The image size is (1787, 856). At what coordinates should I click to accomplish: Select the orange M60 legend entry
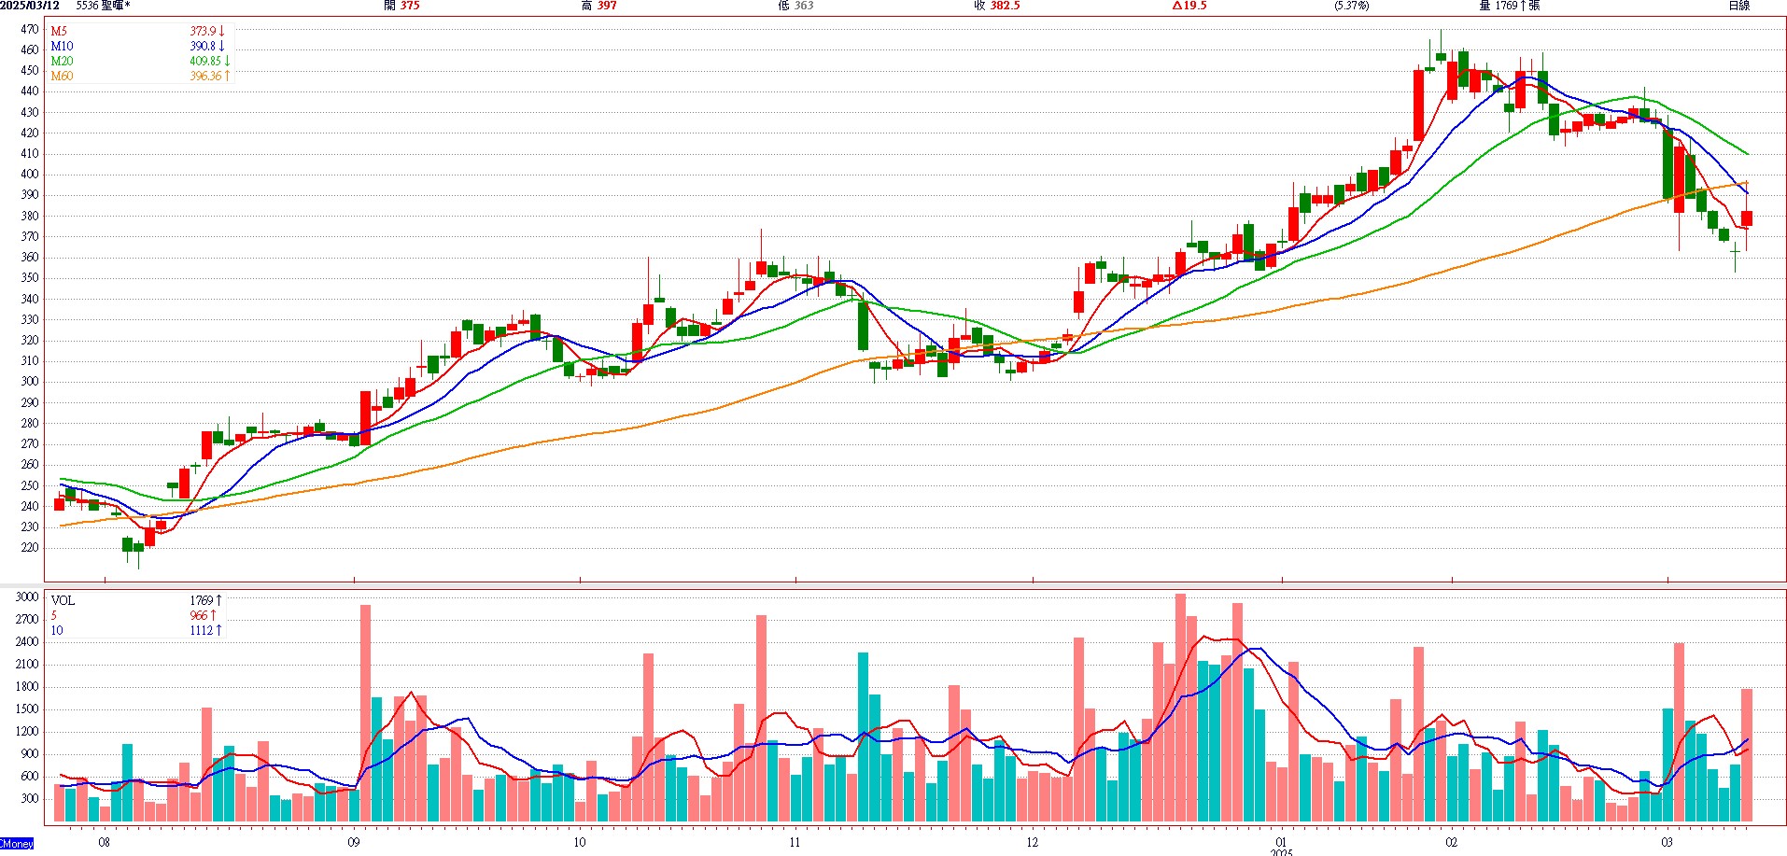(x=62, y=76)
